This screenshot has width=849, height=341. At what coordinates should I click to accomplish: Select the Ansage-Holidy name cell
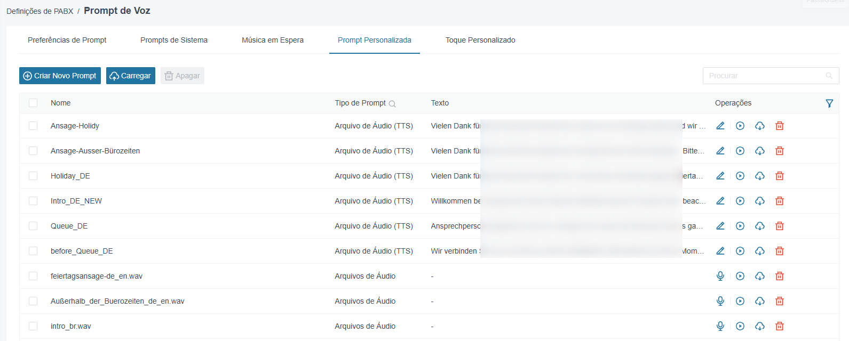point(75,126)
